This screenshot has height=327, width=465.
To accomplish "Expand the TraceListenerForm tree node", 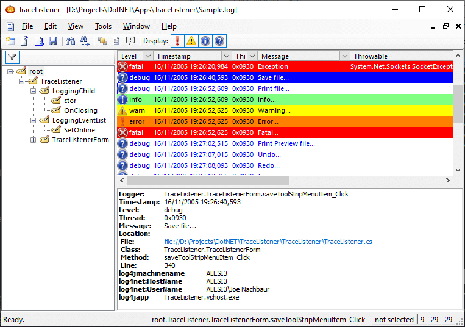I will (33, 140).
